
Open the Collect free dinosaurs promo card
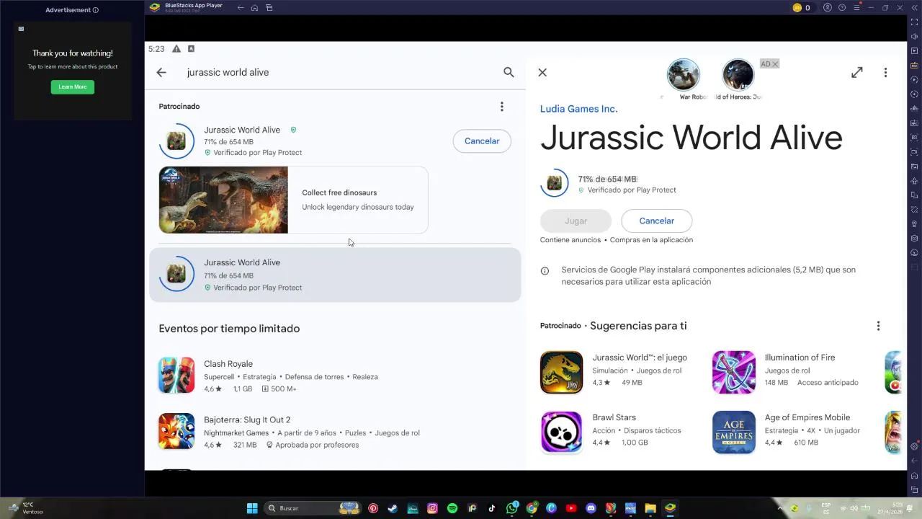[x=293, y=200]
